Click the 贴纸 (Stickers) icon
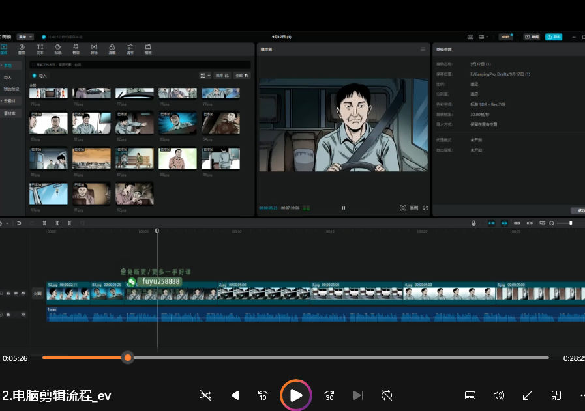The height and width of the screenshot is (411, 585). pos(58,49)
